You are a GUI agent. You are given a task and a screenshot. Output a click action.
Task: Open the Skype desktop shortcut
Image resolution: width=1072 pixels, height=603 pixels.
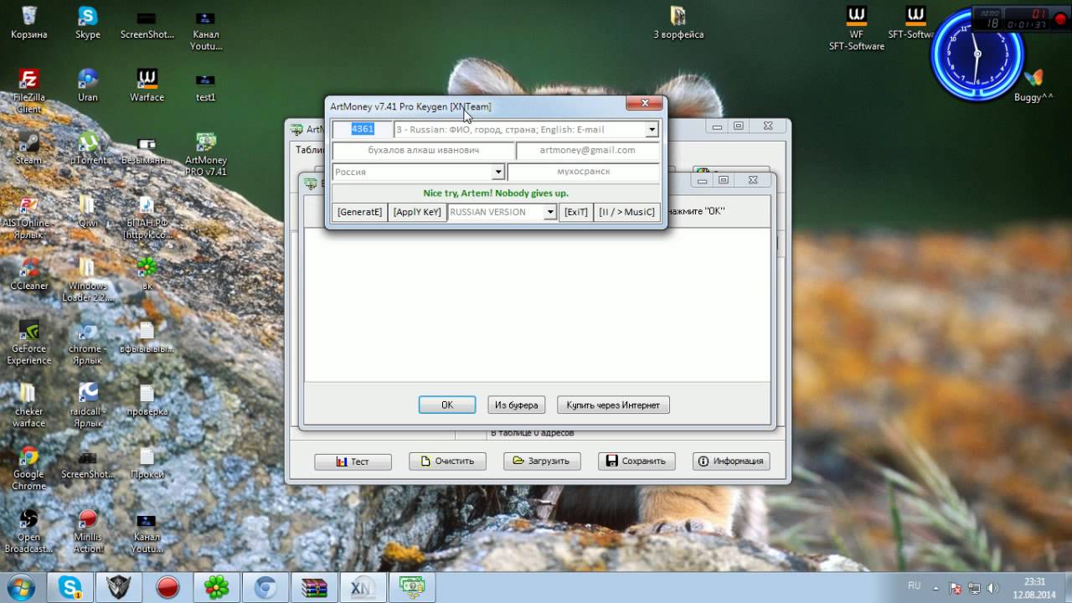[88, 22]
